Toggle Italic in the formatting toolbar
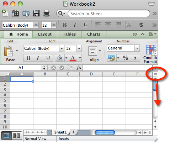Screen dimensions: 169x142 75,25
